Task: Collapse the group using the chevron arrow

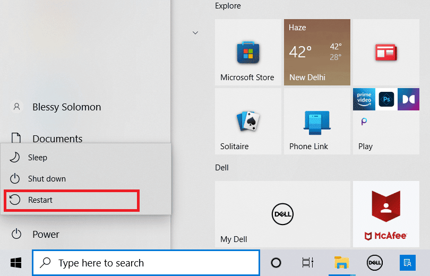Action: [195, 33]
